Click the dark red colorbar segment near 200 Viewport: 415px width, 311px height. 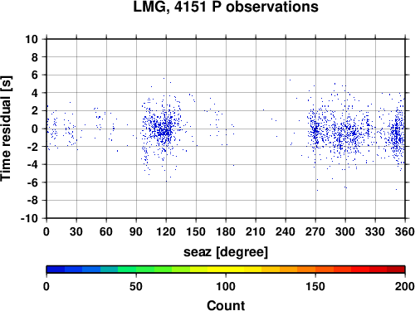point(396,270)
